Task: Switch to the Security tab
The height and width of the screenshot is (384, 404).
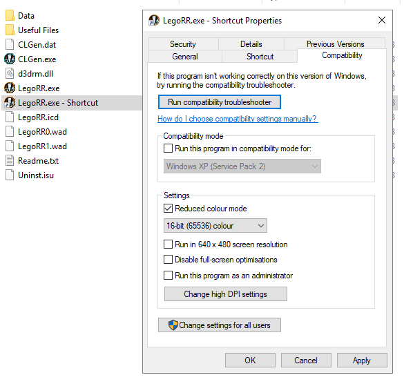Action: click(x=183, y=44)
